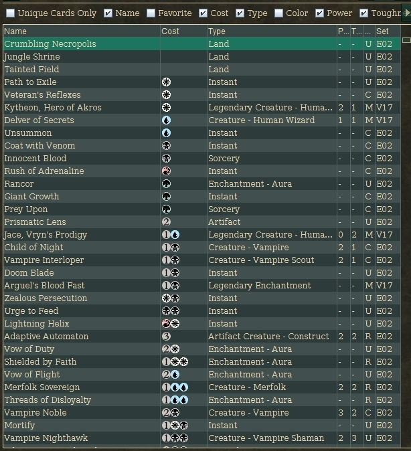The height and width of the screenshot is (451, 411).
Task: Sort the list by Name column header
Action: [x=80, y=31]
